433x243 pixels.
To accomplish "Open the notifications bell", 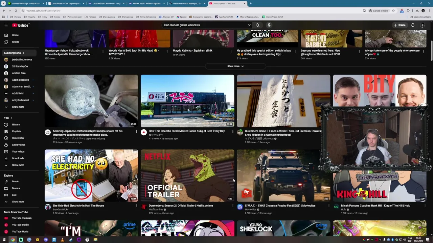I will pos(413,25).
